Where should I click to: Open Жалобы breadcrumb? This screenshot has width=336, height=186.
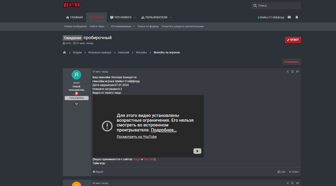141,52
